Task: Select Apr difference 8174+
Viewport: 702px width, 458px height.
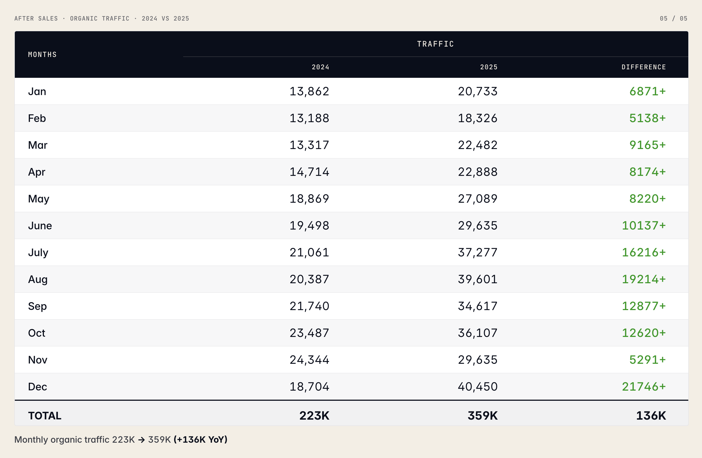Action: click(x=647, y=172)
